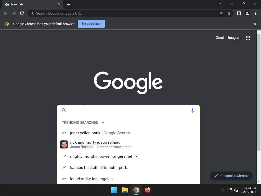Open the Gmail link

point(220,38)
